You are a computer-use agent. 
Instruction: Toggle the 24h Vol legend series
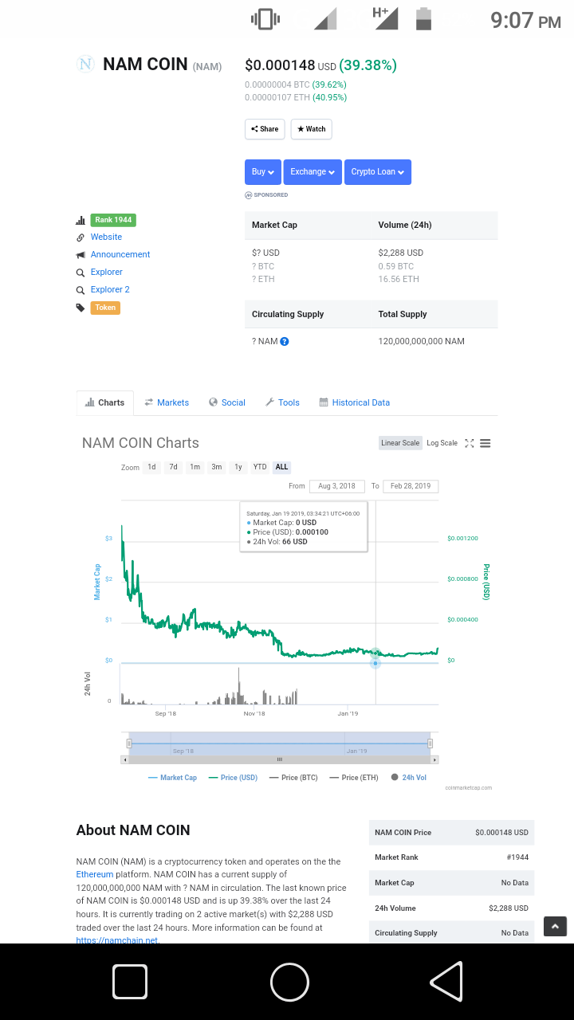coord(409,778)
